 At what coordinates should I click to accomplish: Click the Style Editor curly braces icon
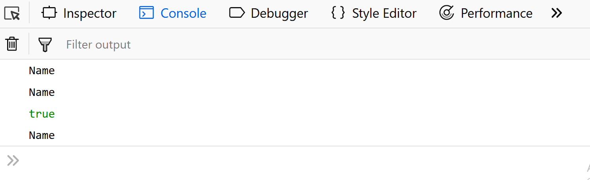click(x=338, y=13)
